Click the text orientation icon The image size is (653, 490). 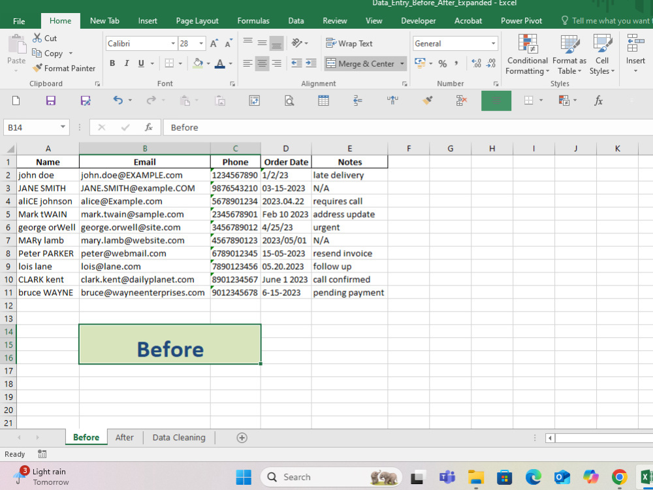coord(297,43)
